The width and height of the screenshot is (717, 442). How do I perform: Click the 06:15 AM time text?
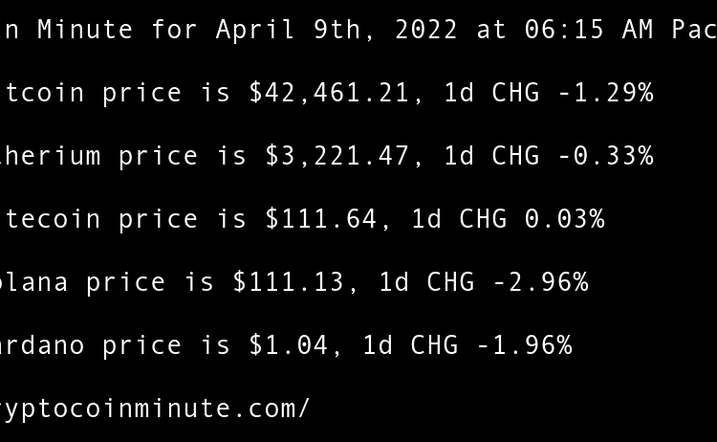pyautogui.click(x=589, y=30)
